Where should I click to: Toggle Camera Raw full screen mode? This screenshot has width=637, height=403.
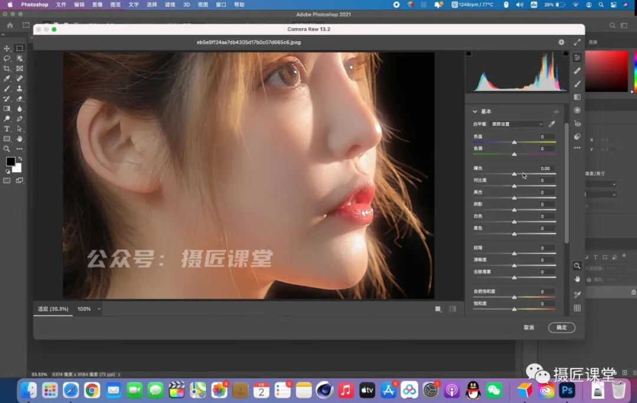coord(577,42)
